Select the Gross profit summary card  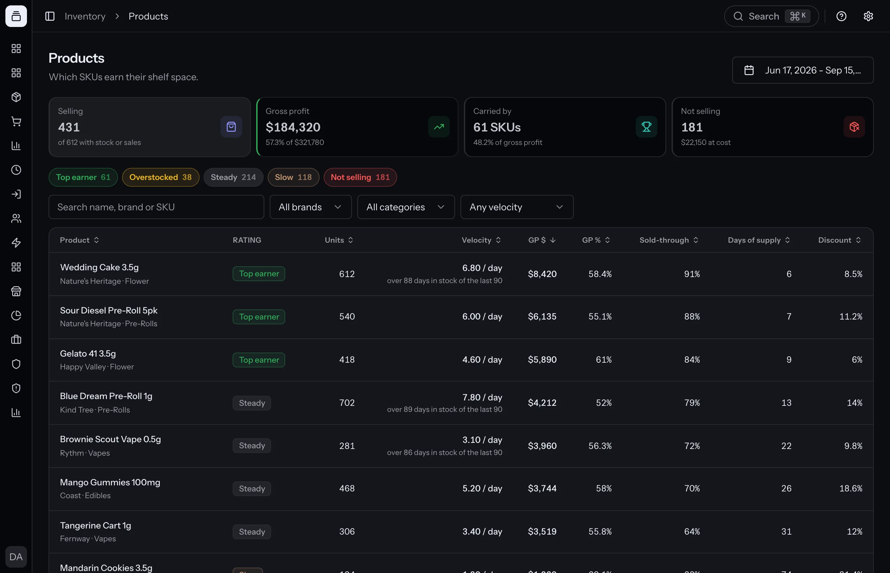coord(357,127)
